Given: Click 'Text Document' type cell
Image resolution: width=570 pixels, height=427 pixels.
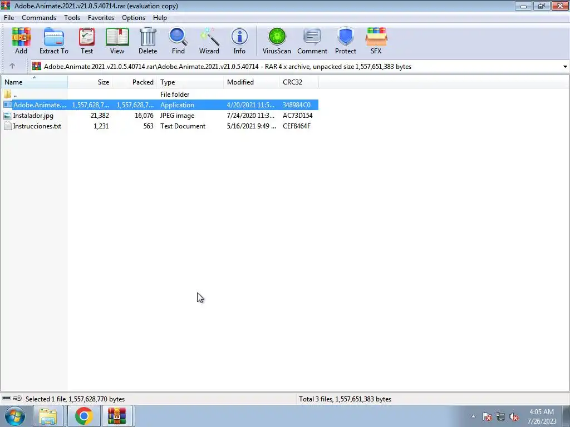Looking at the screenshot, I should (183, 126).
